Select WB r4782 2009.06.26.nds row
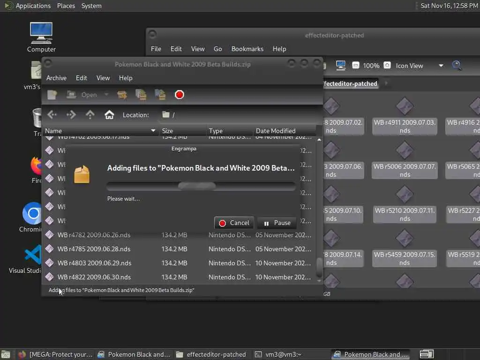 coord(179,235)
